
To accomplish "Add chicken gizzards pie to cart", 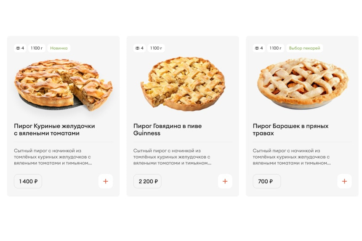I will pyautogui.click(x=105, y=181).
